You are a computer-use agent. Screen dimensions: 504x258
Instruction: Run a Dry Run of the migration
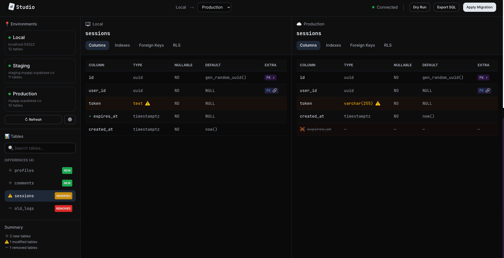(419, 7)
